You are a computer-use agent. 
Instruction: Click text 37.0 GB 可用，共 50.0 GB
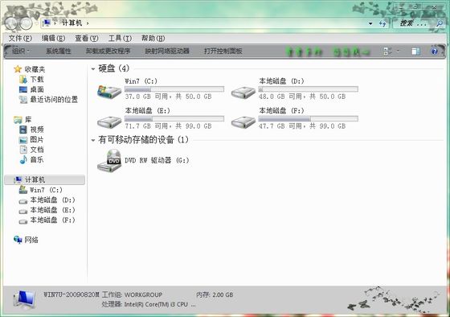(x=168, y=97)
